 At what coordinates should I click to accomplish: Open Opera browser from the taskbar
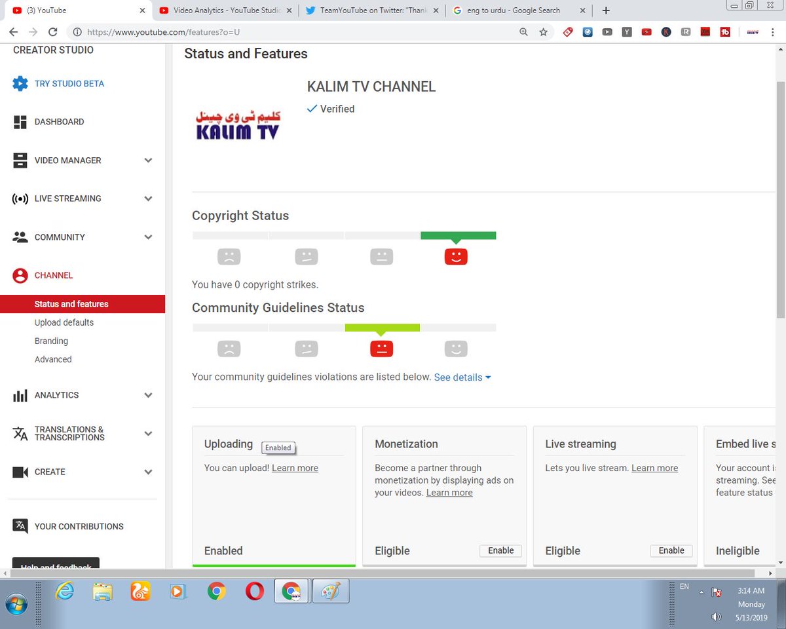(x=255, y=592)
